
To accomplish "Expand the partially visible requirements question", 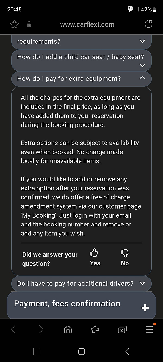I will click(142, 41).
